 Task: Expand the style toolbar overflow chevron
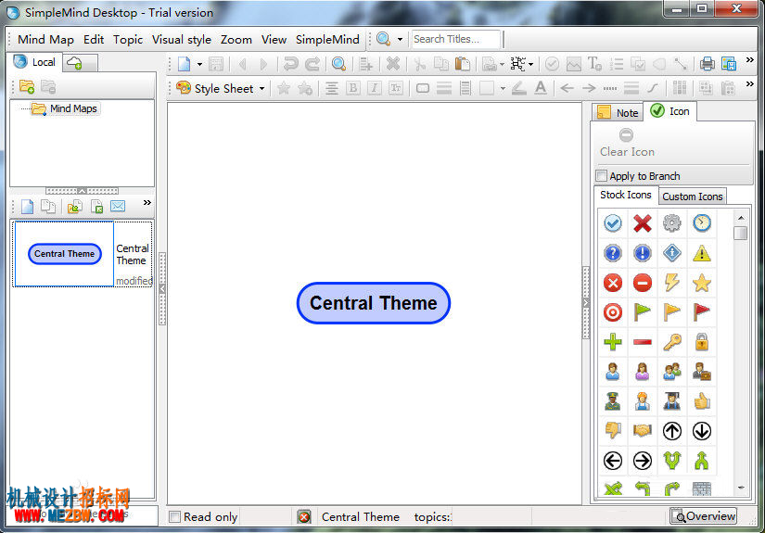(750, 84)
